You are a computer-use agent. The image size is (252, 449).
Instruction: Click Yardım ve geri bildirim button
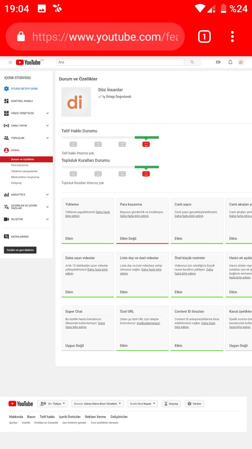20,250
